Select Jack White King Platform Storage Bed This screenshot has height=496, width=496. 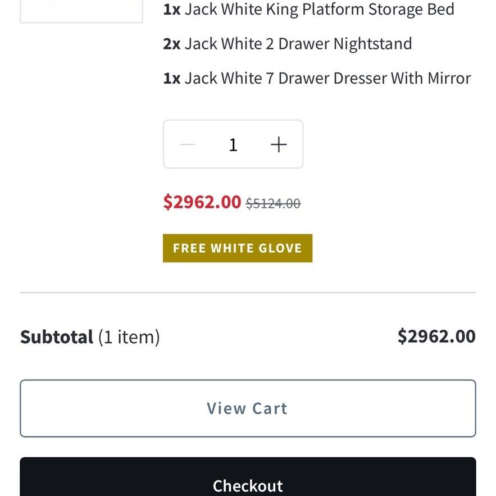(x=320, y=9)
